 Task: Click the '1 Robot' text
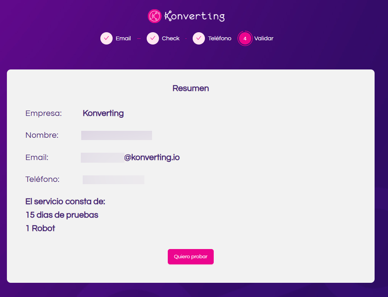point(40,228)
